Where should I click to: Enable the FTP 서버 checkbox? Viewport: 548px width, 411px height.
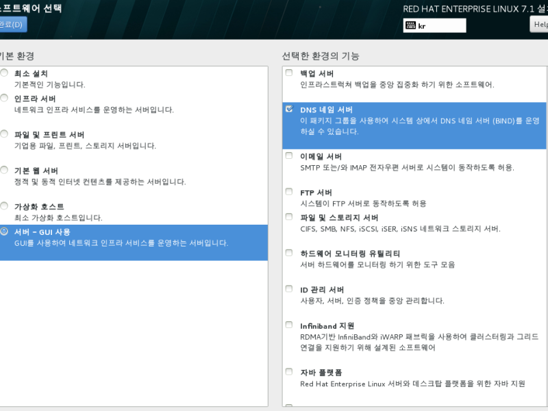click(x=289, y=192)
